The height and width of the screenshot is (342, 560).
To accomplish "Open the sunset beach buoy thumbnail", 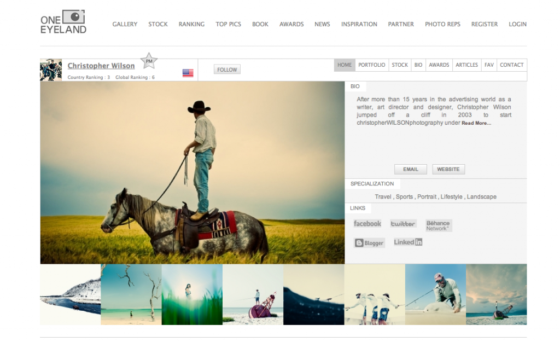I will (497, 294).
